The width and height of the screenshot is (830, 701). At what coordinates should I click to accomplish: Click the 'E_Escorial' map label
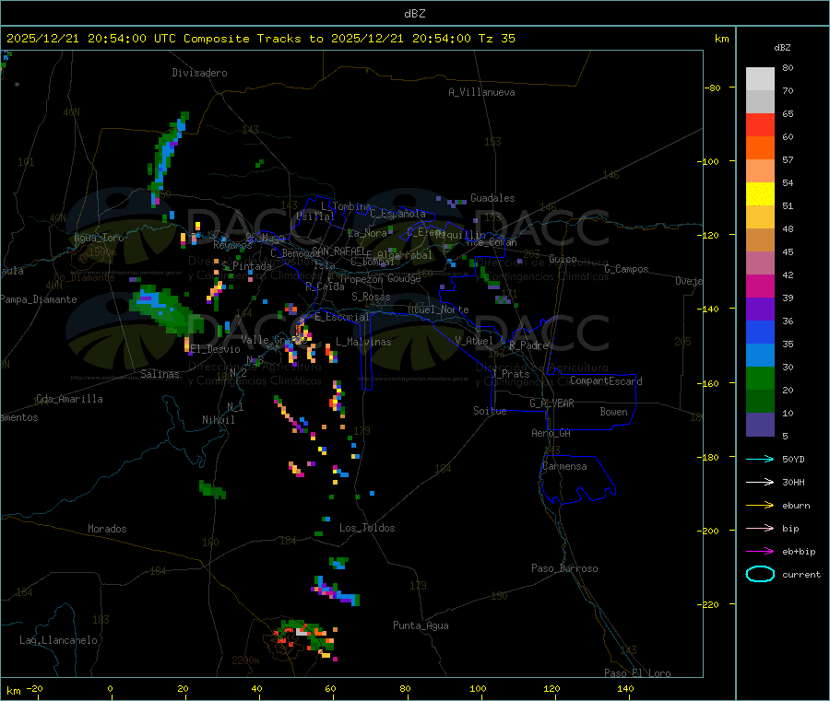coord(342,317)
